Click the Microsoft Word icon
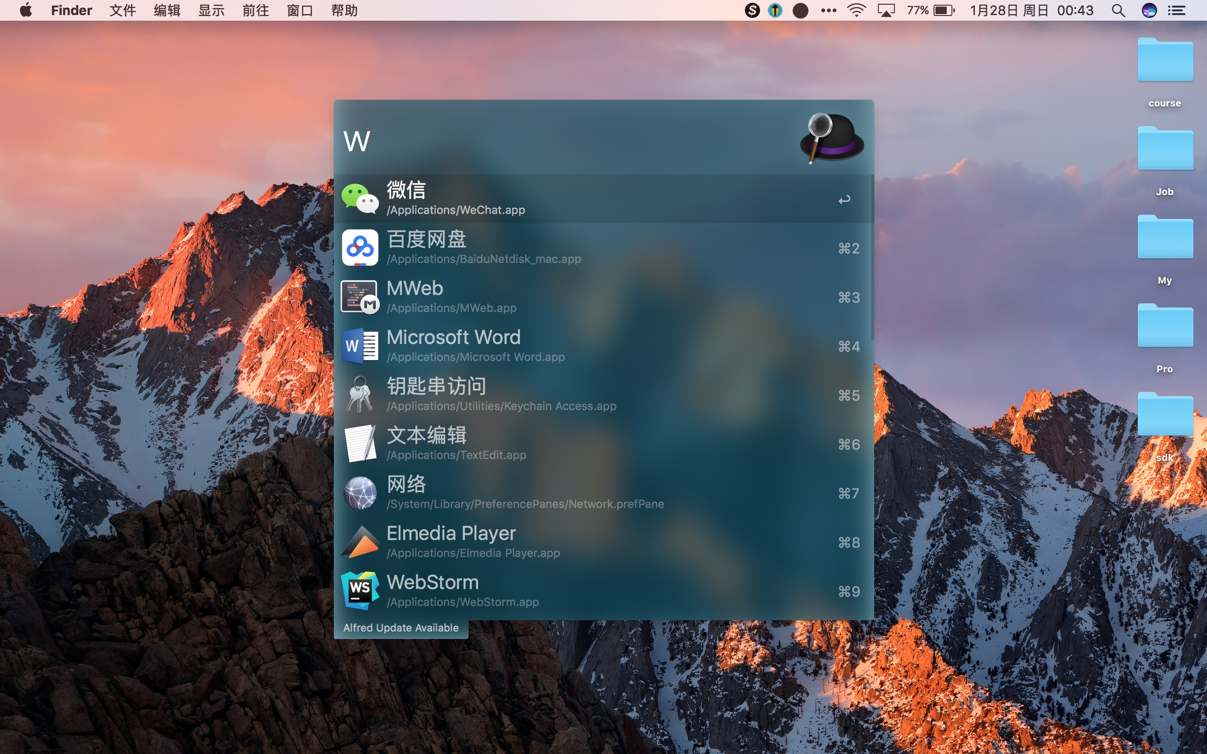Image resolution: width=1207 pixels, height=754 pixels. point(360,345)
